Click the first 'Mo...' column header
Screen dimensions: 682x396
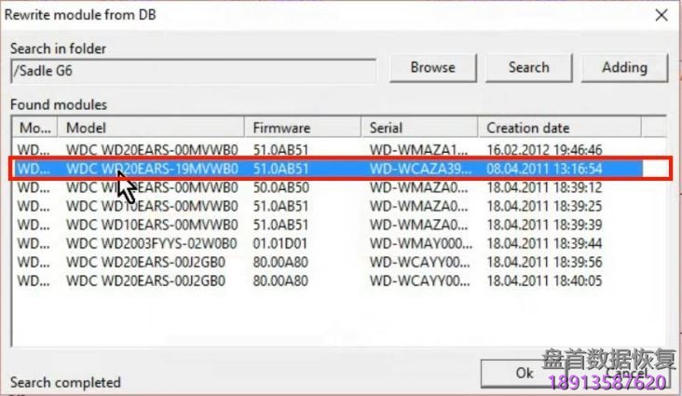[35, 128]
